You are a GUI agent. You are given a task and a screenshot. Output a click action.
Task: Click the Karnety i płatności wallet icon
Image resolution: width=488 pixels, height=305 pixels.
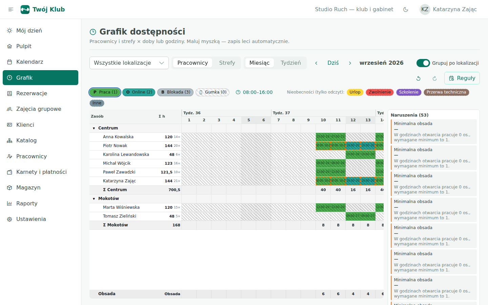(9, 172)
